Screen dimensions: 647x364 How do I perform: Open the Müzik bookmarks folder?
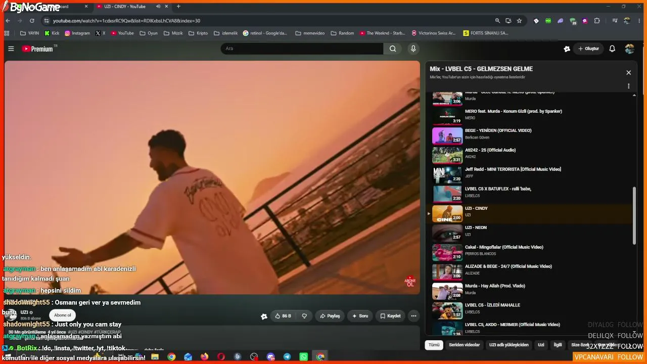[173, 33]
